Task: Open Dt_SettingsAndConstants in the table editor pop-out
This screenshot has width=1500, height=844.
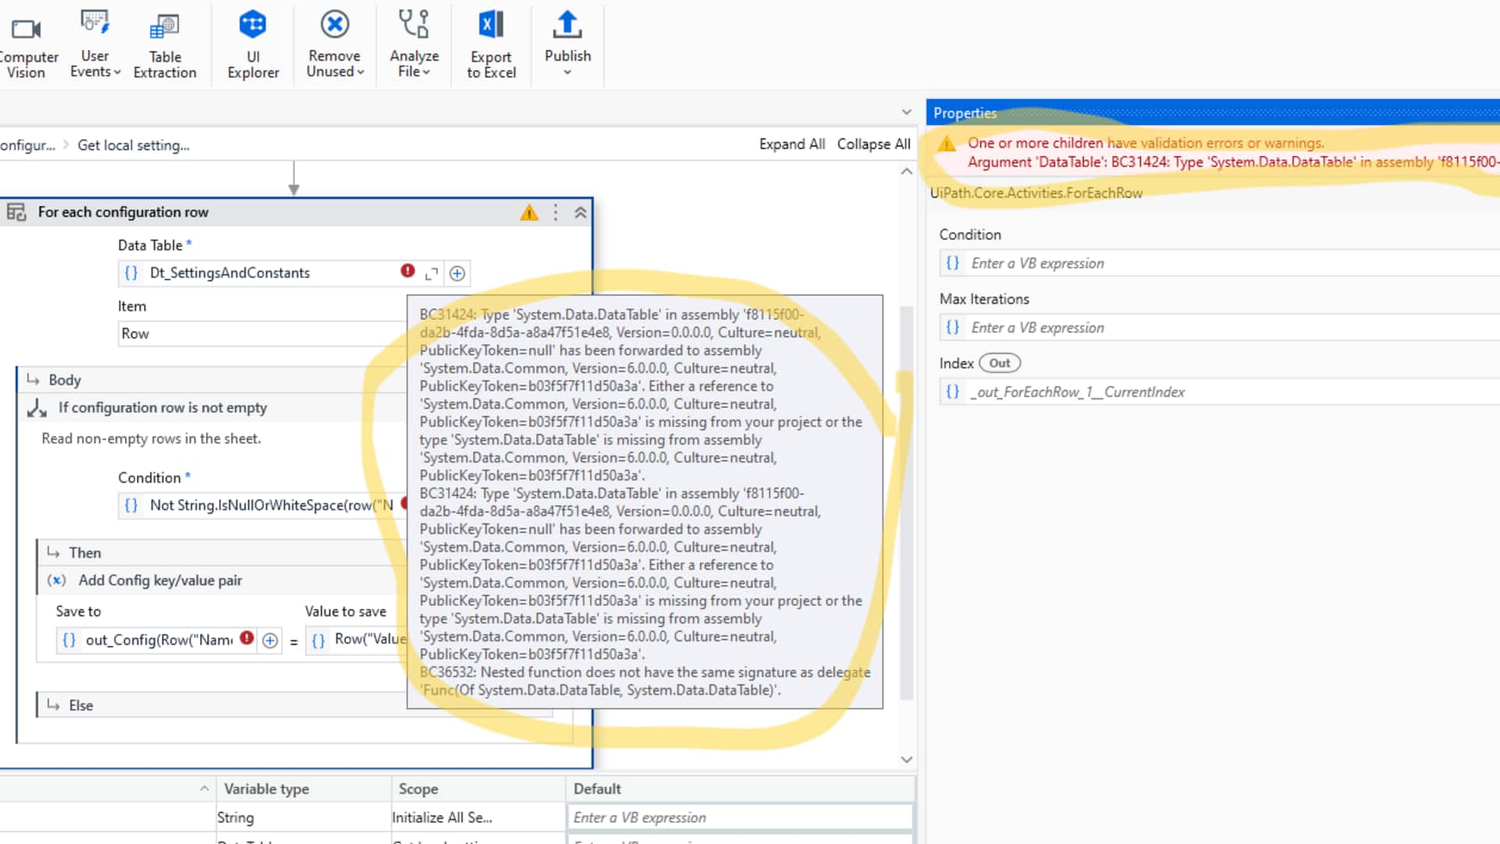Action: pos(431,273)
